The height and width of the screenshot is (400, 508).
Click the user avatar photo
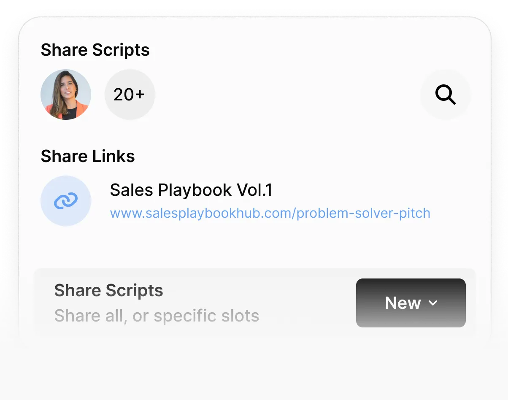click(x=66, y=95)
